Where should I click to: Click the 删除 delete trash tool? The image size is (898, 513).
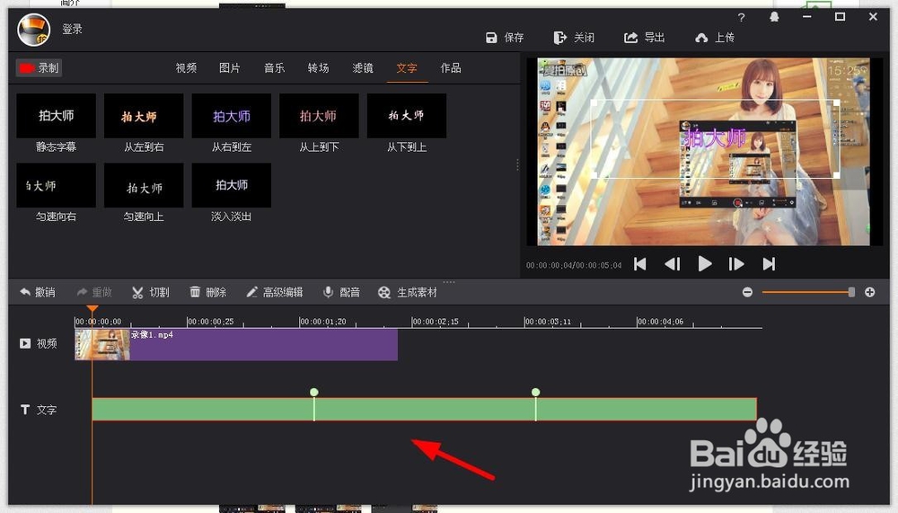(x=208, y=292)
